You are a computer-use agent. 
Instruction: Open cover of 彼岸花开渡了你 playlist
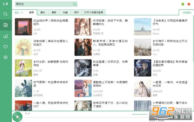(83, 105)
